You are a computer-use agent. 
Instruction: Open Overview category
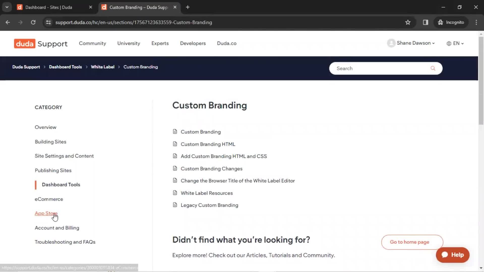[x=46, y=127]
